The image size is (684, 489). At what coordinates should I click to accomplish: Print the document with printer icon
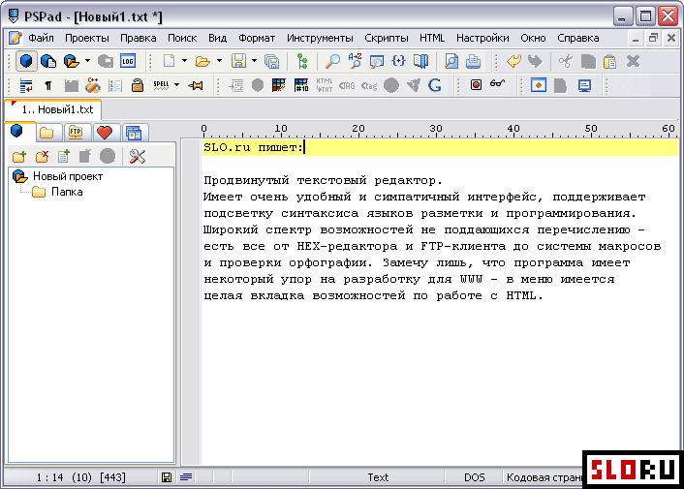pyautogui.click(x=474, y=61)
